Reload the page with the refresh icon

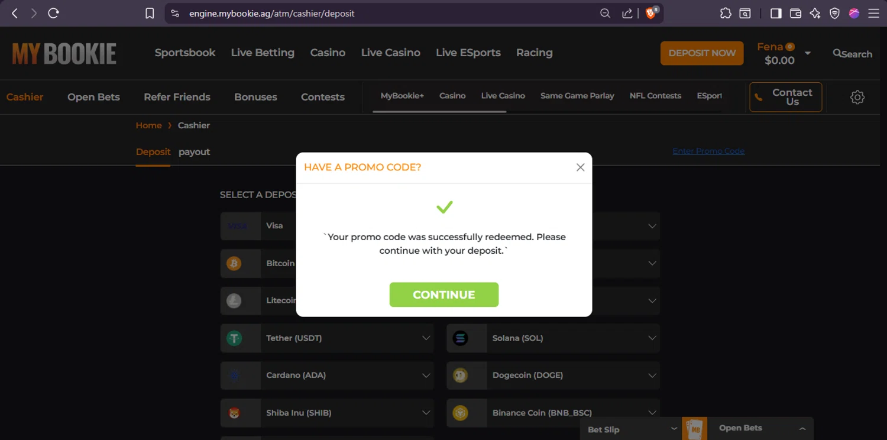(53, 13)
